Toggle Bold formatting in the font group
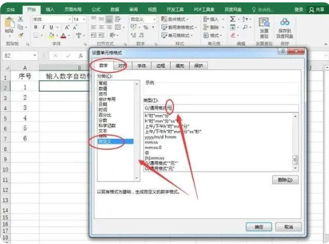The image size is (329, 244). coord(36,27)
